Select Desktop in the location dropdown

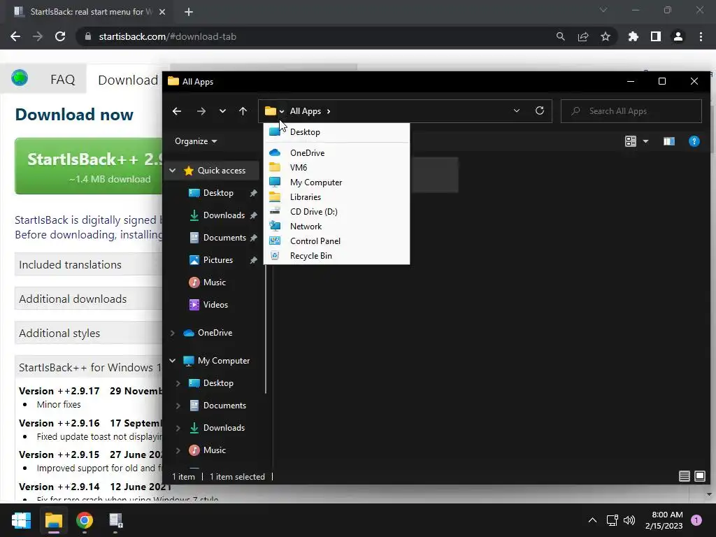coord(336,132)
